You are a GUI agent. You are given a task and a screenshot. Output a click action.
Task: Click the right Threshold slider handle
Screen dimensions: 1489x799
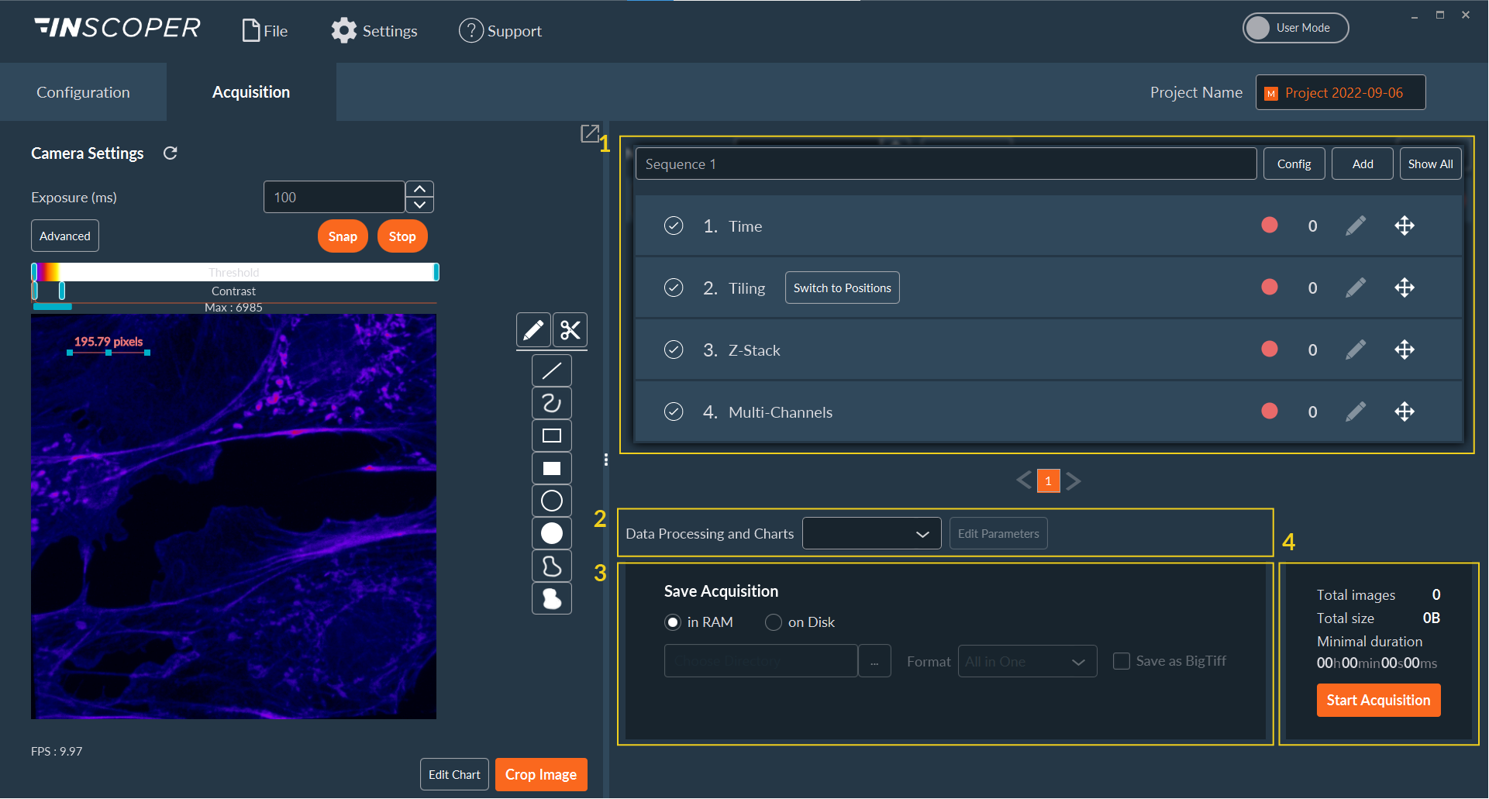(x=436, y=272)
